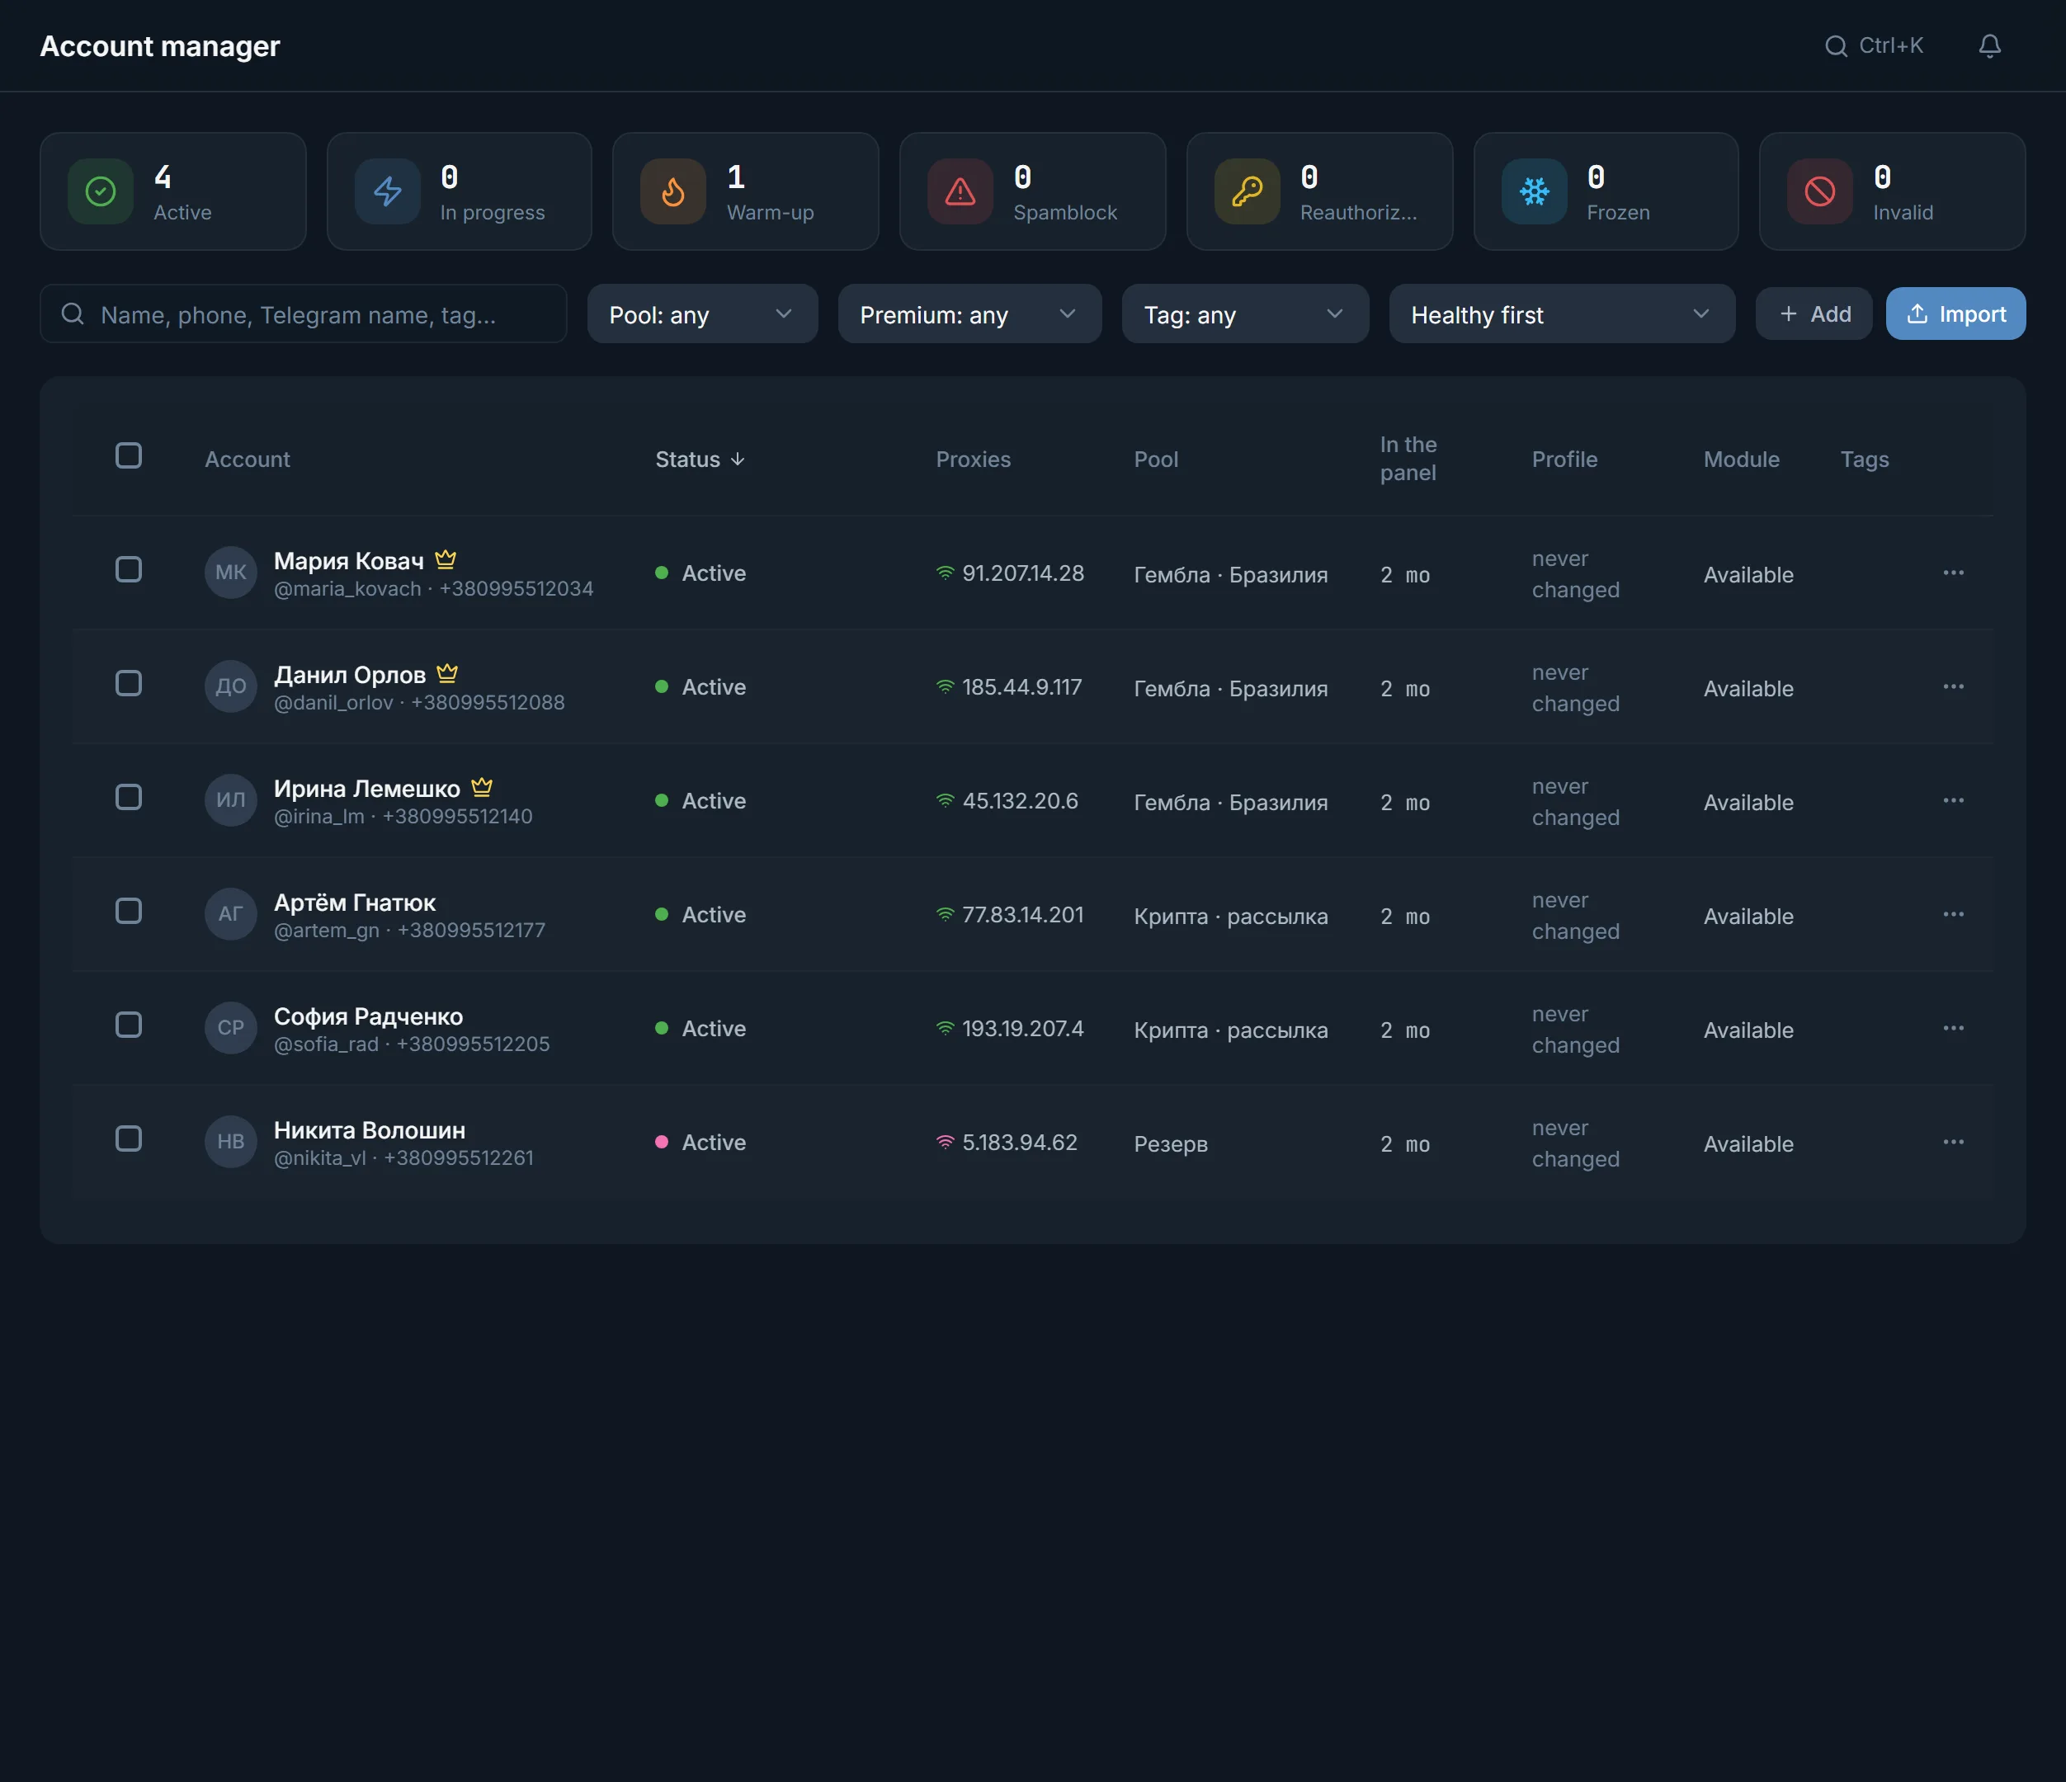2066x1782 pixels.
Task: Click the МК avatar of Мария Ковач
Action: pos(230,573)
